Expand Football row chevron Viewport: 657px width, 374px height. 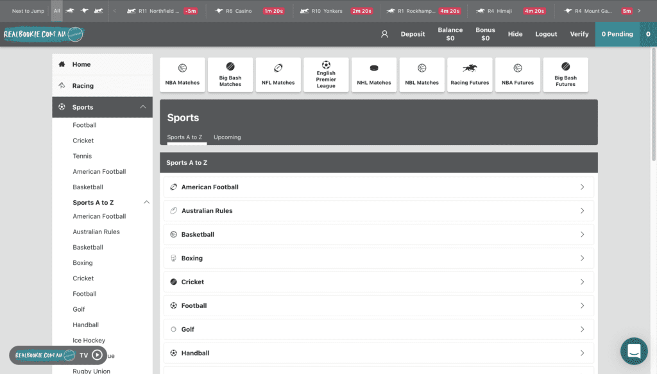(582, 306)
